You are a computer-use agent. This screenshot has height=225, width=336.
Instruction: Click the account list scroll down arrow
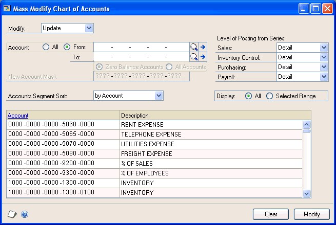(x=307, y=194)
